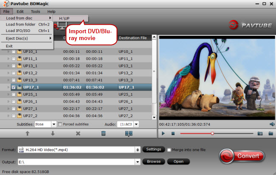276x175 pixels.
Task: Take a snapshot with the camera icon
Action: (x=260, y=134)
